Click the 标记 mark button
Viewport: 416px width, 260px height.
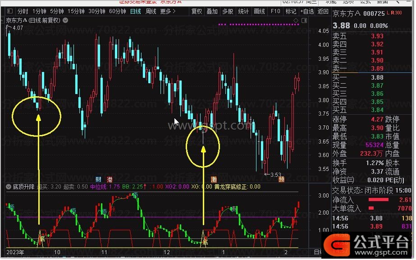291,11
